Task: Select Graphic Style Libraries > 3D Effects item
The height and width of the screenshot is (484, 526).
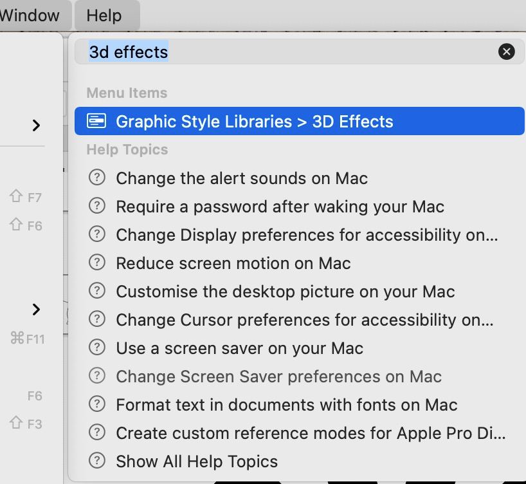Action: [x=299, y=121]
